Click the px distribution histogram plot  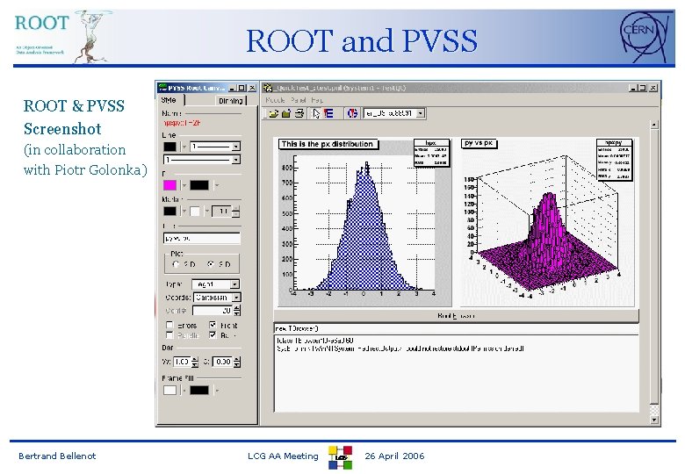click(364, 223)
